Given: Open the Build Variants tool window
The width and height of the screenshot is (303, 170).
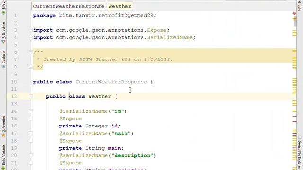Looking at the screenshot, I should (3, 157).
